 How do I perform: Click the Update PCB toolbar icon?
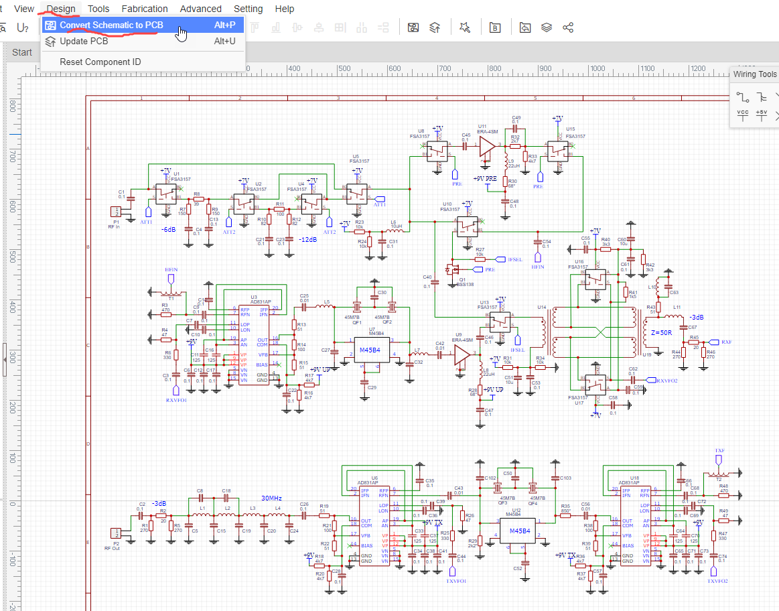coord(435,27)
